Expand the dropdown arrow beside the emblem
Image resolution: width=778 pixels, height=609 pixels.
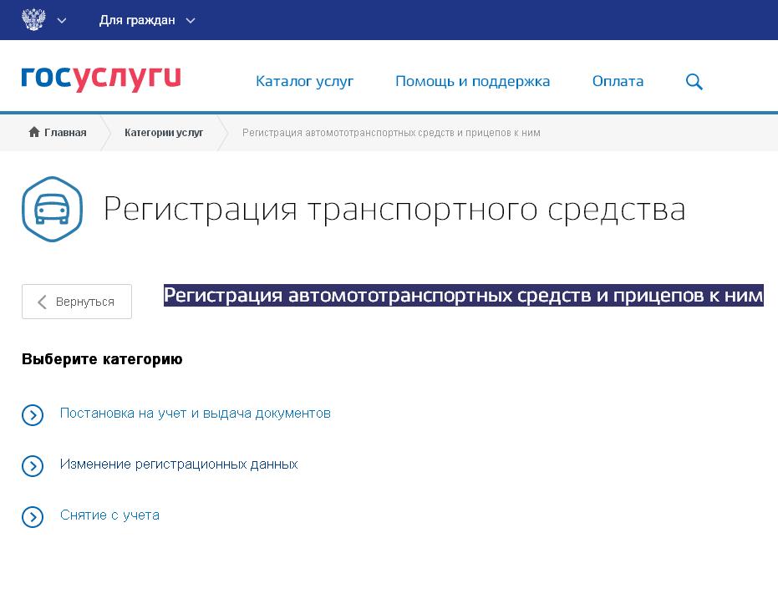click(x=62, y=21)
